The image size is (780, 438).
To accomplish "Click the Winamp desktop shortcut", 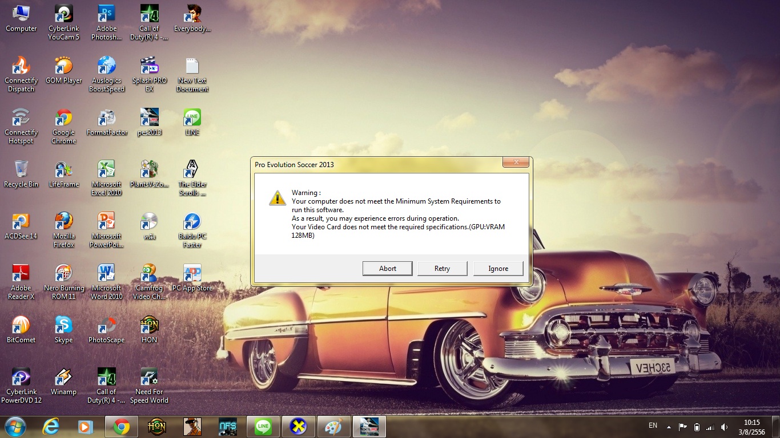I will (64, 382).
